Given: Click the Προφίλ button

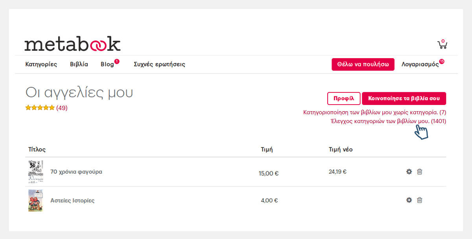Looking at the screenshot, I should (x=344, y=98).
